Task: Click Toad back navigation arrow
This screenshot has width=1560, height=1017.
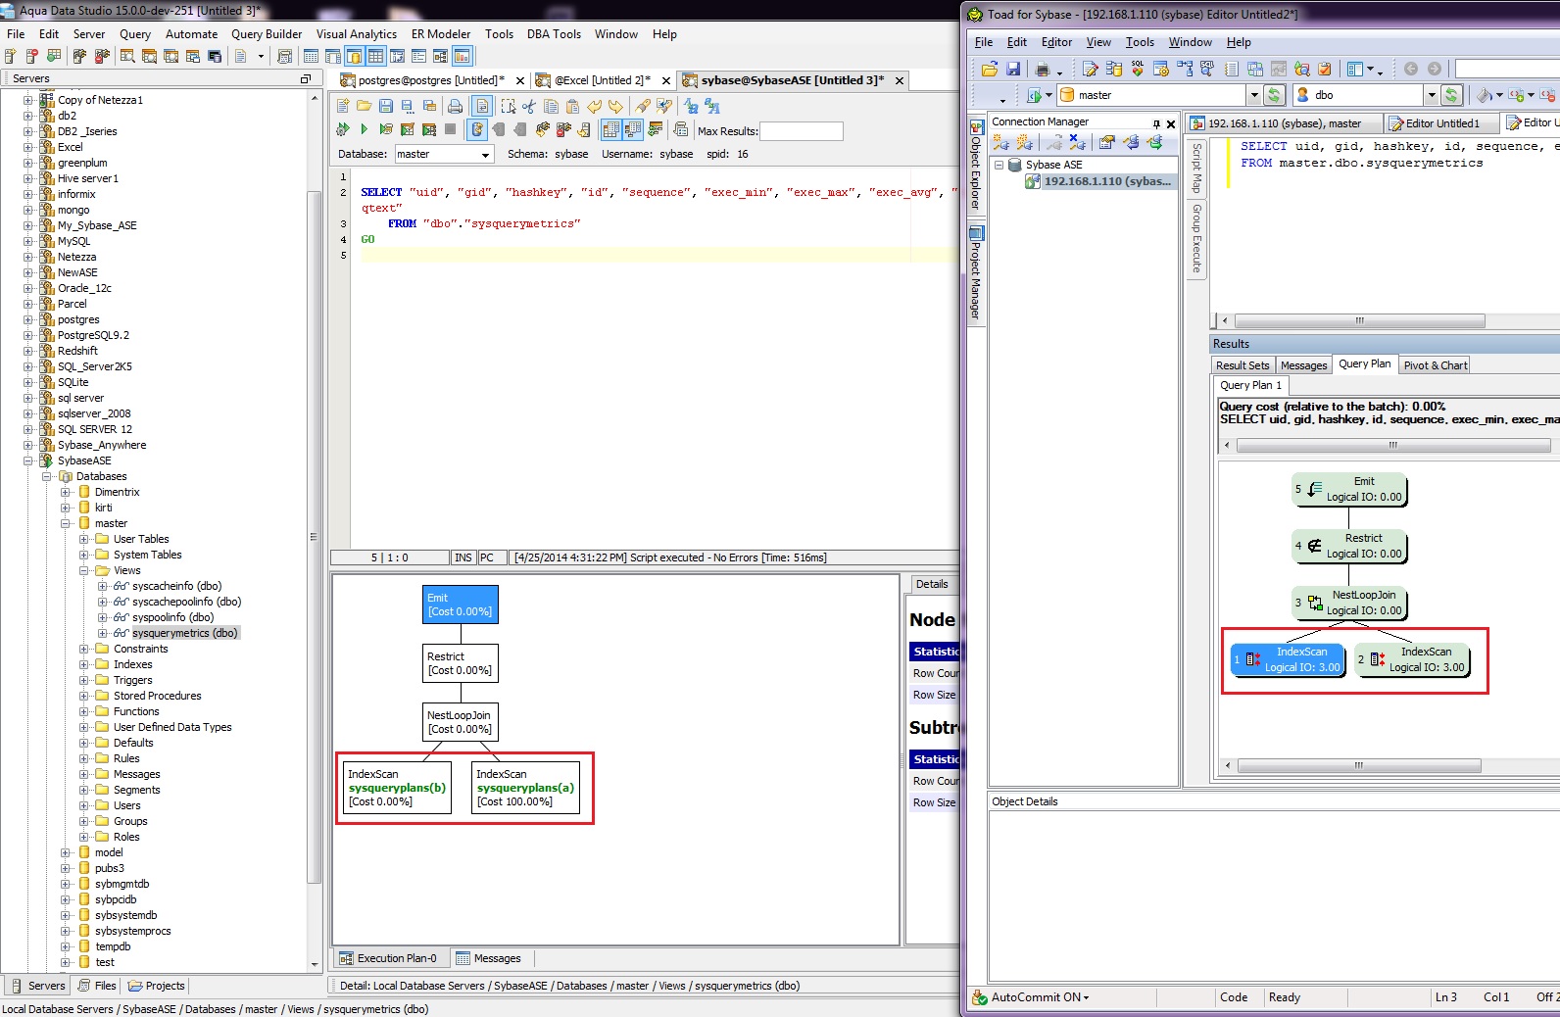Action: coord(1411,69)
